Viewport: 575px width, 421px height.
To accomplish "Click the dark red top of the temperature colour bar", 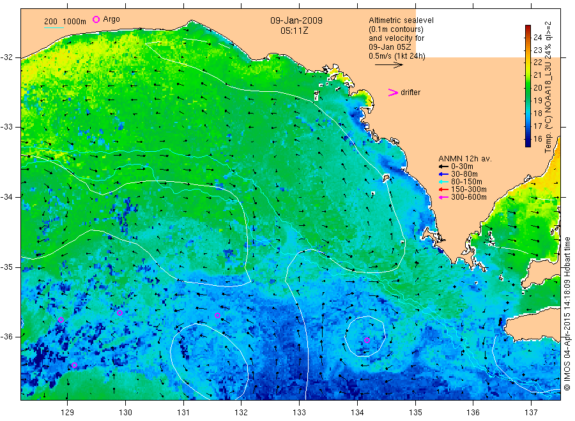I will tap(528, 28).
